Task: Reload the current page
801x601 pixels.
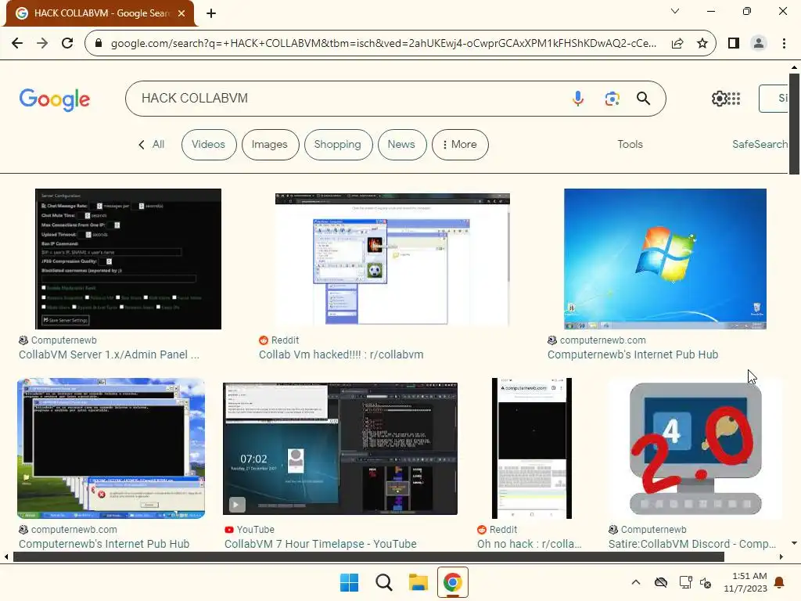Action: tap(67, 43)
